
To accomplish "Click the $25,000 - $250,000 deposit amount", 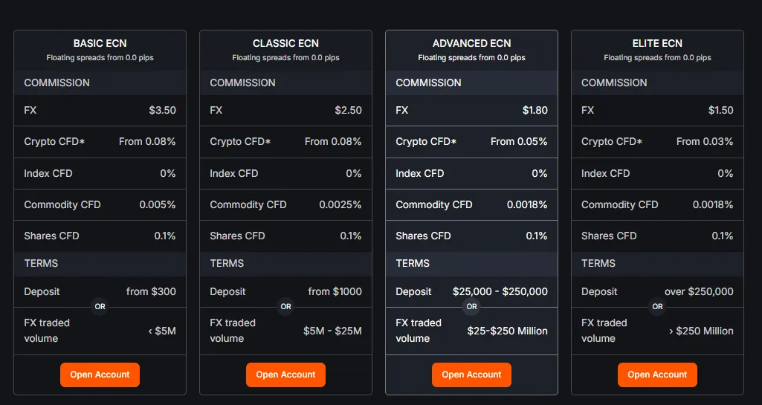I will (x=500, y=291).
